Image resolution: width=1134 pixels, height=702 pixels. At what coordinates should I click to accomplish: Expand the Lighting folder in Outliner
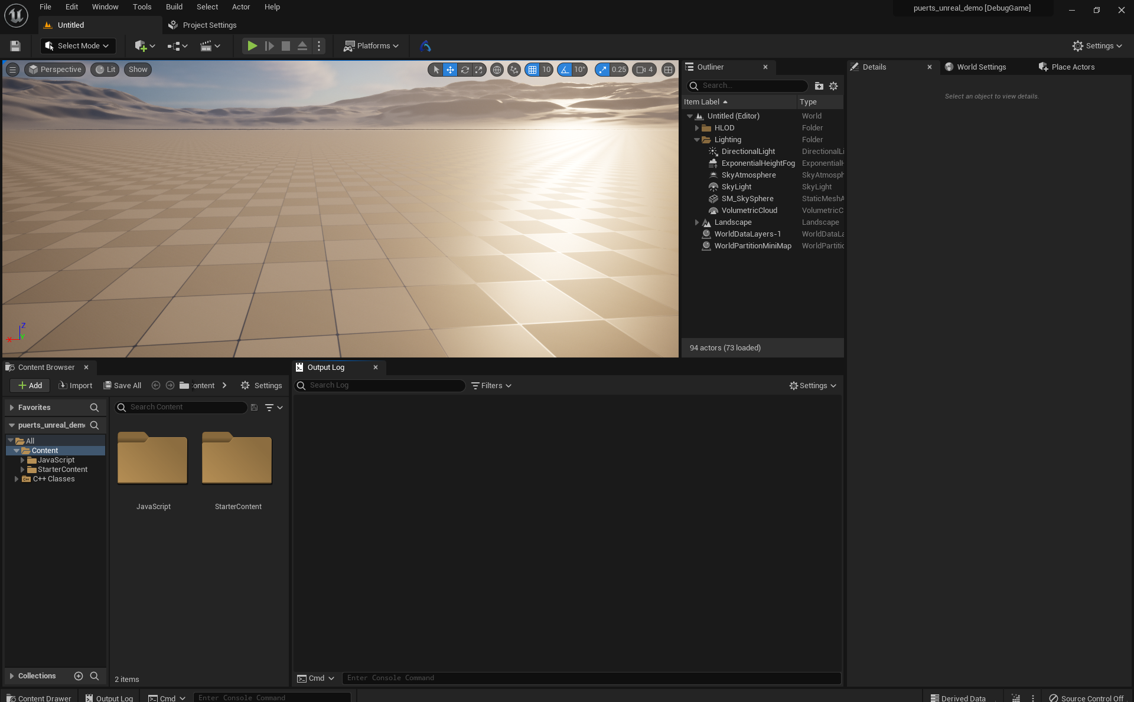coord(696,139)
